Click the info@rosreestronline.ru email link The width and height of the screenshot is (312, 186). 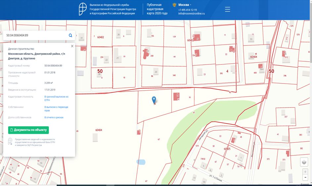(192, 14)
